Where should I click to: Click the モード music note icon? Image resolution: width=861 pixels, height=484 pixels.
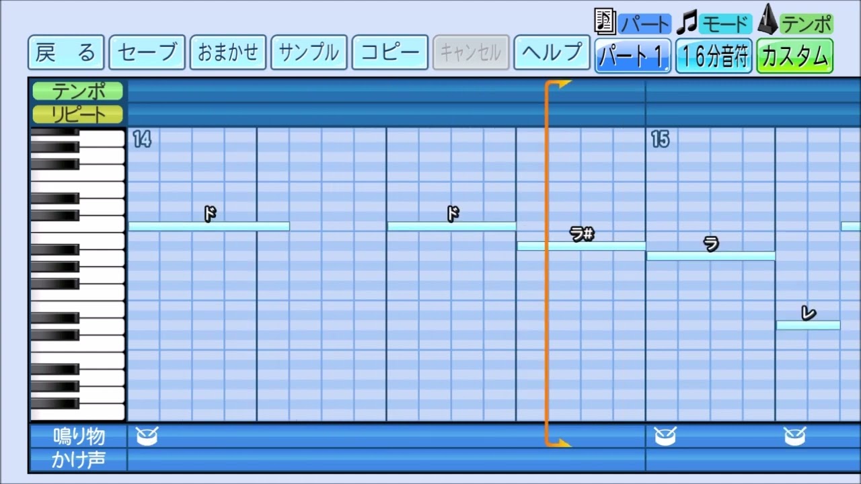(x=685, y=21)
